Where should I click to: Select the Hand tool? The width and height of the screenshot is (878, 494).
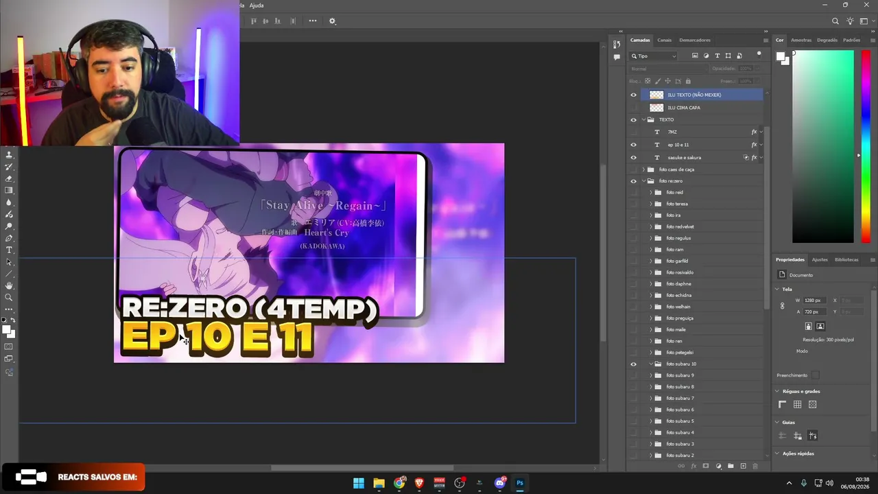tap(9, 285)
